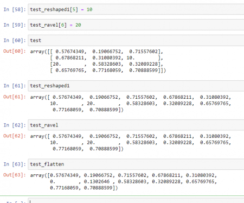Viewport: 244px width, 203px height.
Task: Click the Out[60] prompt to collapse output
Action: (x=15, y=51)
